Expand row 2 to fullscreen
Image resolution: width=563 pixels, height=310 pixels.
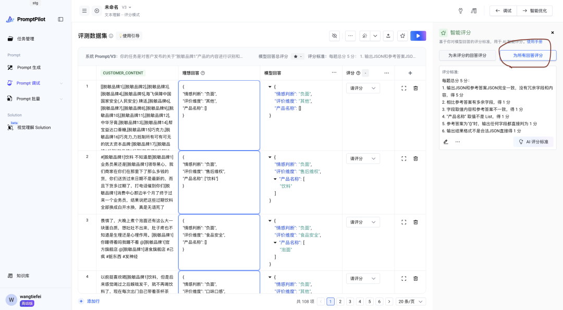click(404, 158)
